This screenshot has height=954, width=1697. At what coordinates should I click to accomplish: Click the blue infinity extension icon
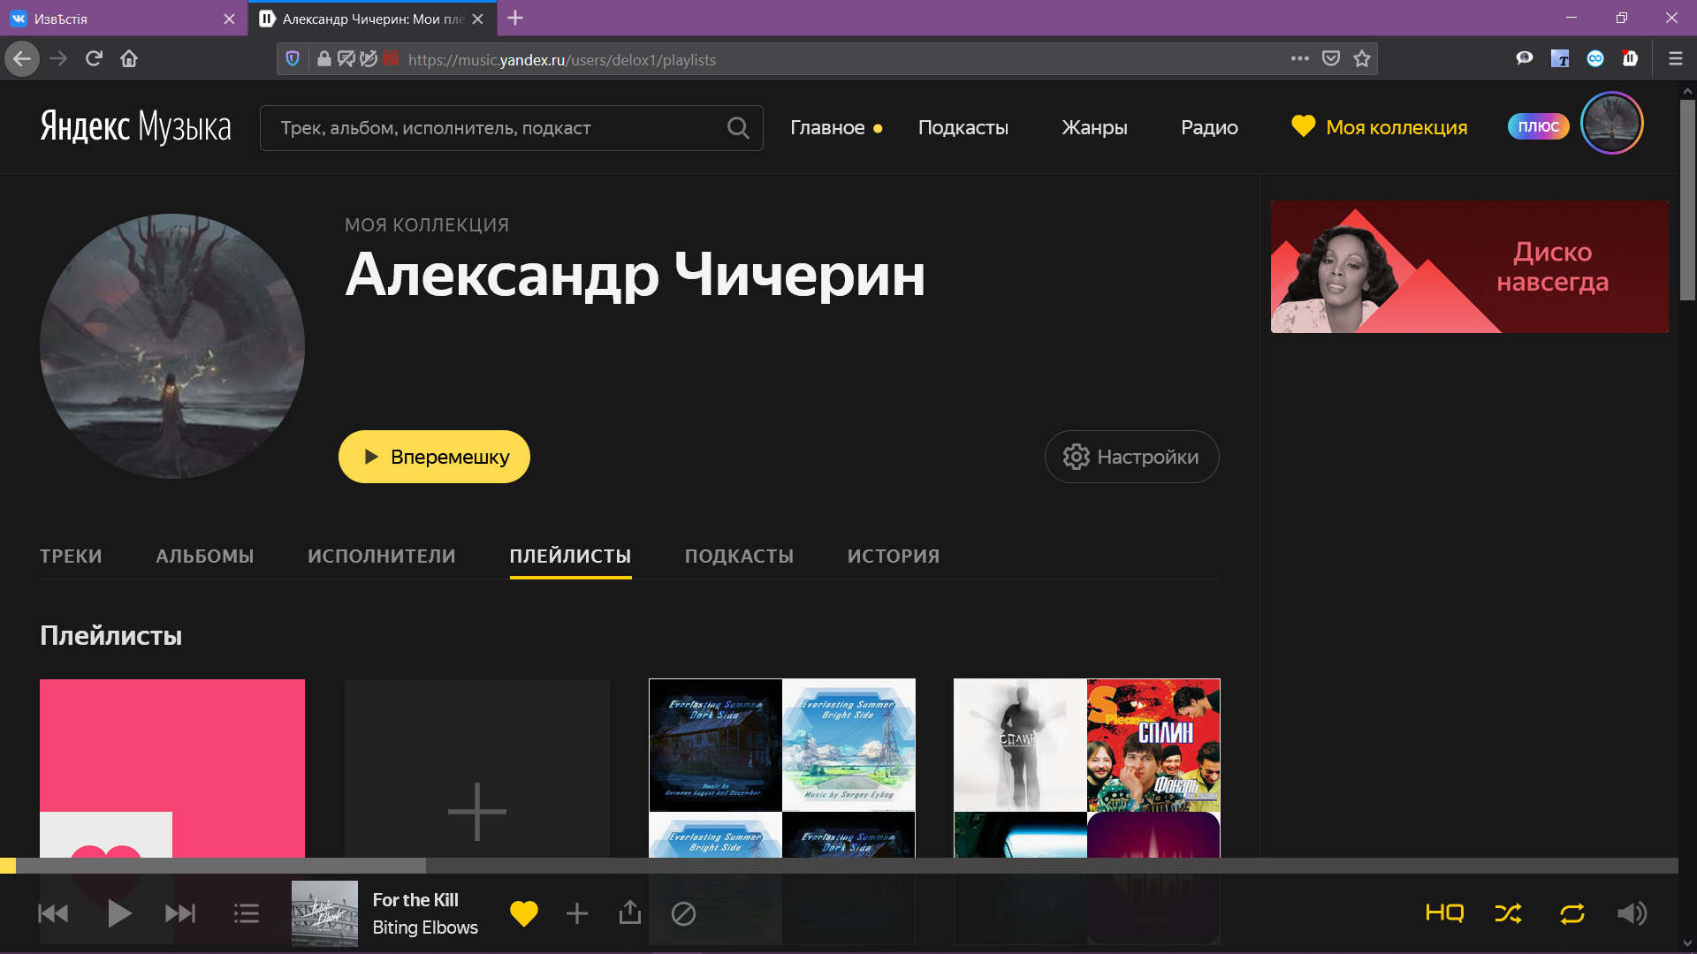click(x=1595, y=59)
